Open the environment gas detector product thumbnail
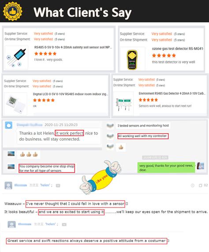Viewport: 209px width, 252px height. coord(123,104)
